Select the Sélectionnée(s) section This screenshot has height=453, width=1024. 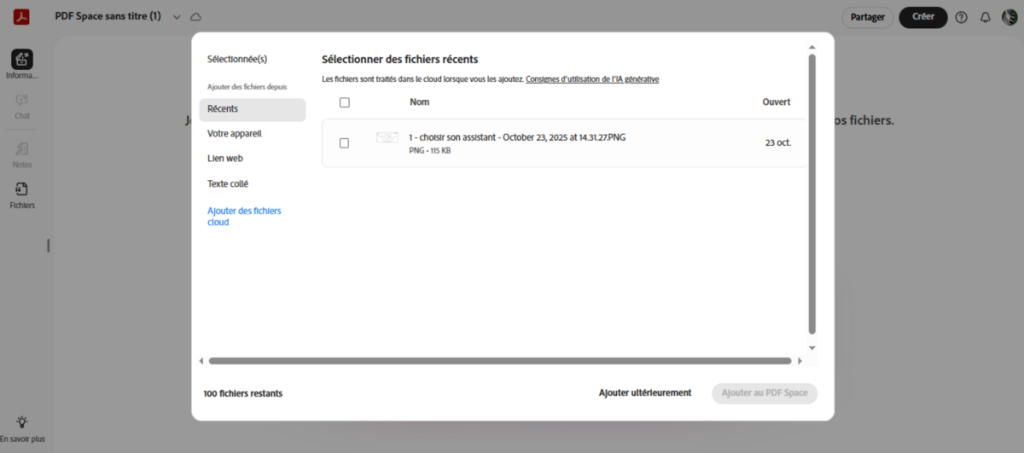pyautogui.click(x=237, y=59)
